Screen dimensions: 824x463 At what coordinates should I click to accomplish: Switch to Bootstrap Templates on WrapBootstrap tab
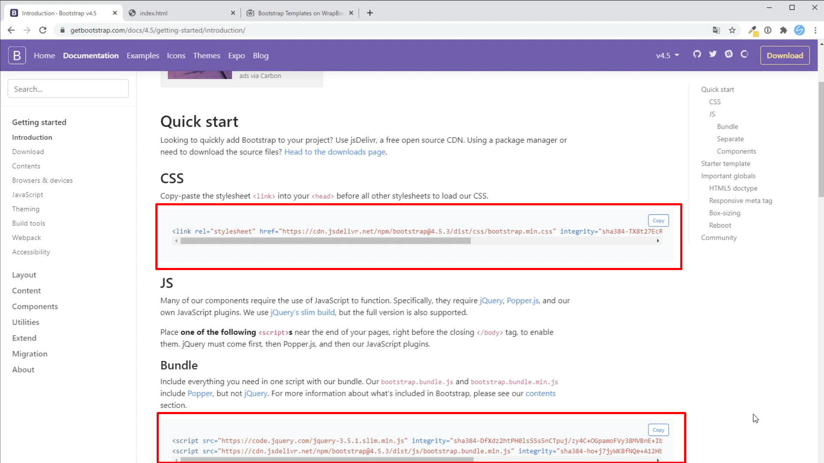pos(300,13)
